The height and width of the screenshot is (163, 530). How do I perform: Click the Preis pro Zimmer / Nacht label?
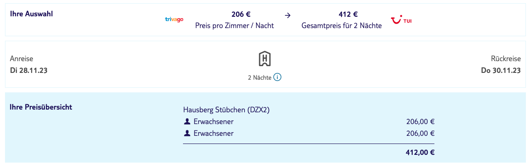pos(235,26)
